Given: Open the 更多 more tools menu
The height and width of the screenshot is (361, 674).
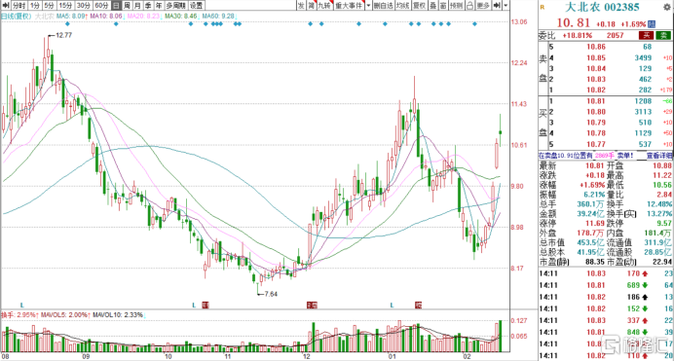Looking at the screenshot, I should click(483, 5).
